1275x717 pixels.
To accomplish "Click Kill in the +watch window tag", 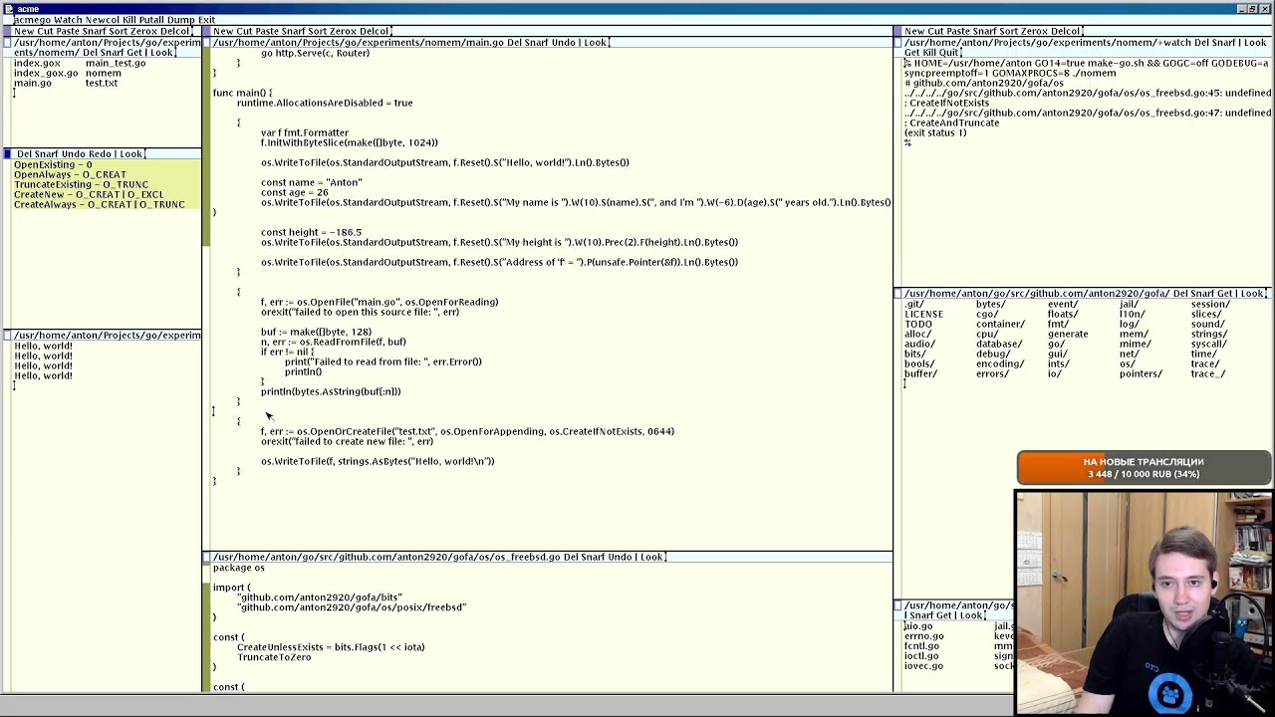I will (929, 52).
